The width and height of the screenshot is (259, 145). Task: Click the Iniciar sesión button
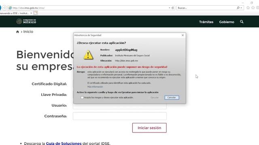[149, 128]
